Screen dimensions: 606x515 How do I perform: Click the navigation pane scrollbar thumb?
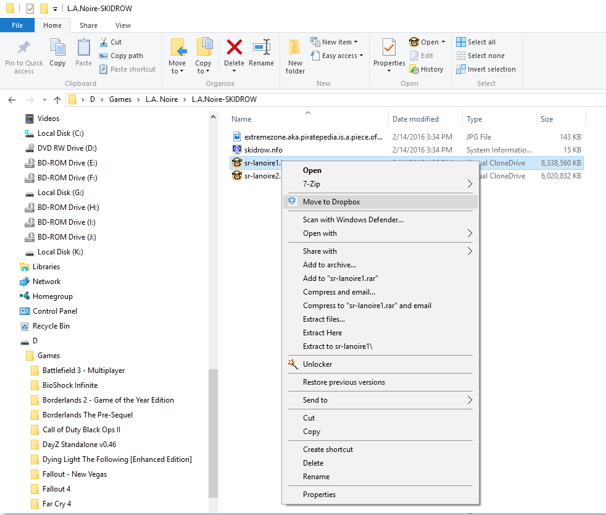coord(213,433)
